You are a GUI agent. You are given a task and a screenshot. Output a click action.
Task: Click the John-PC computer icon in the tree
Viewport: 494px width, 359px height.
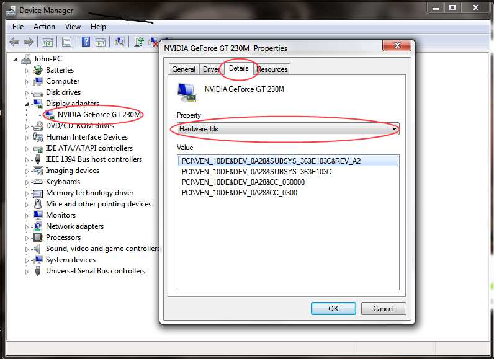[26, 59]
